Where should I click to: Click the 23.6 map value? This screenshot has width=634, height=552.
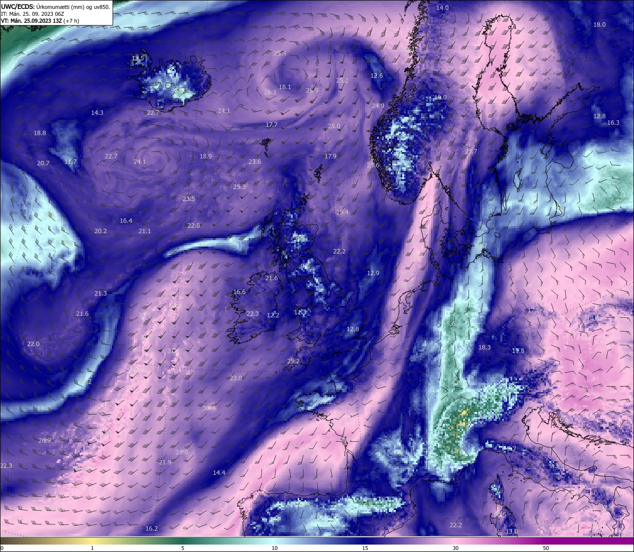pyautogui.click(x=255, y=161)
